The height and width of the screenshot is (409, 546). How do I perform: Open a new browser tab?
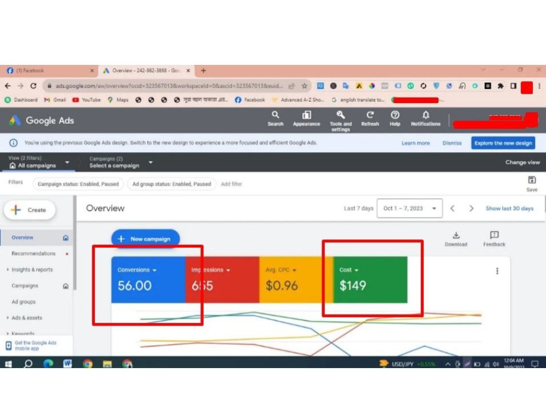203,70
